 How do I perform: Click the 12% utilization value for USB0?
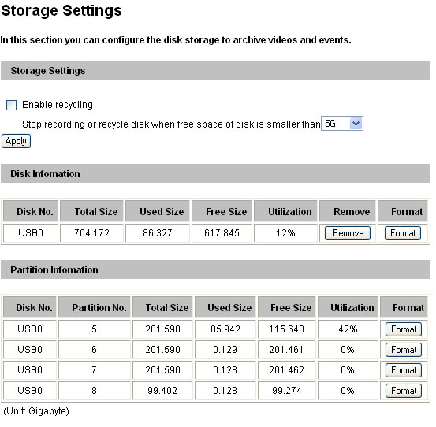pos(285,233)
